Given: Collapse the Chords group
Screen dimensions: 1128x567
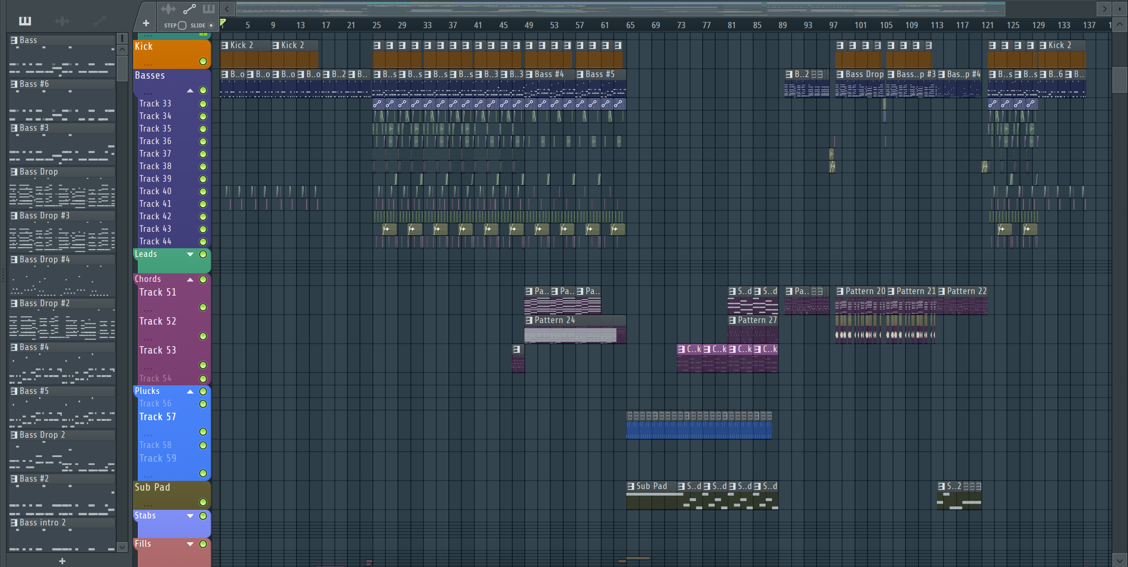Looking at the screenshot, I should (190, 279).
